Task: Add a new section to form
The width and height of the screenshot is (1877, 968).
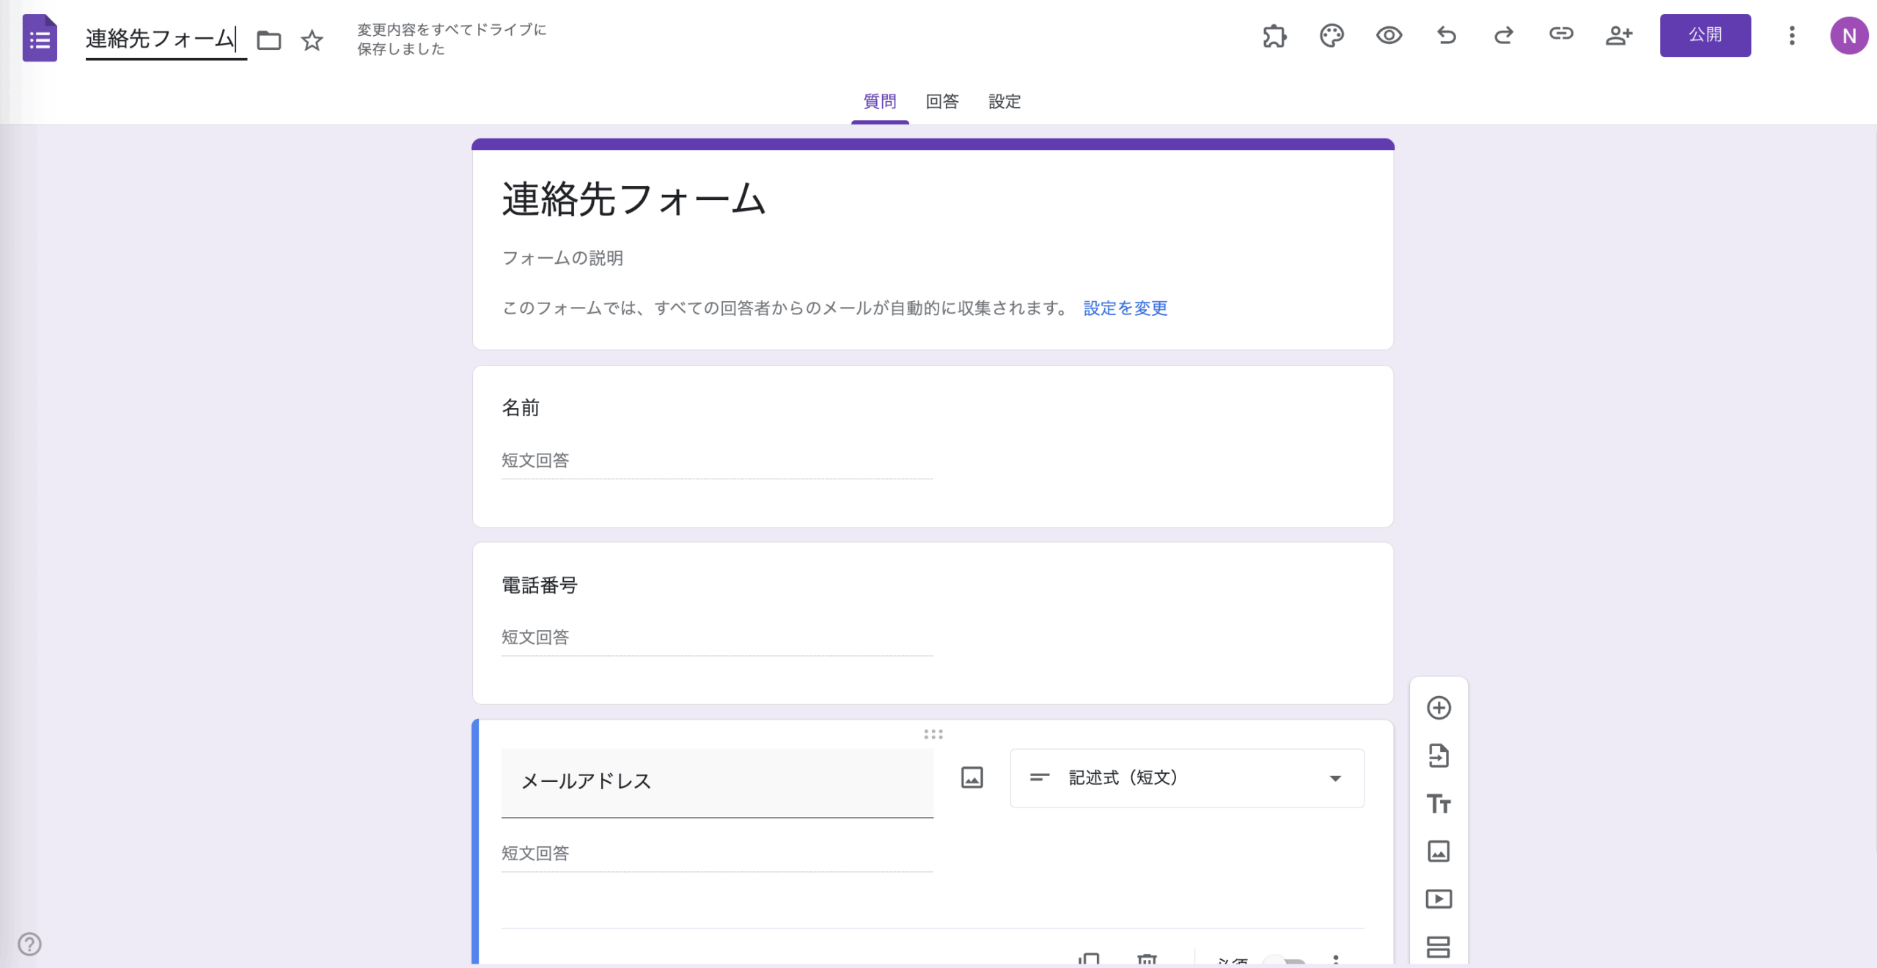Action: click(1439, 946)
